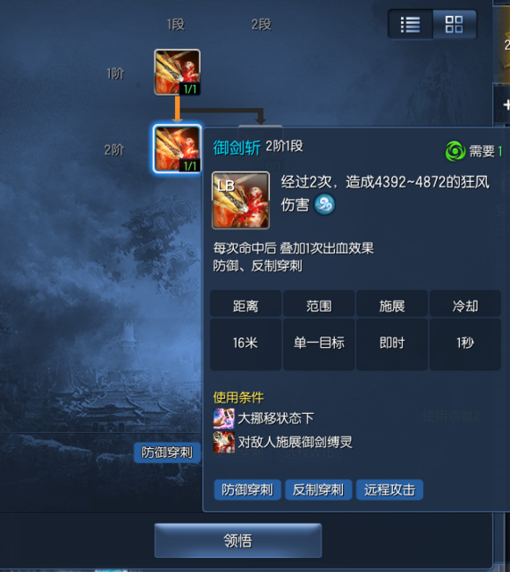510x572 pixels.
Task: Click the 领悟 learn button
Action: tap(238, 540)
